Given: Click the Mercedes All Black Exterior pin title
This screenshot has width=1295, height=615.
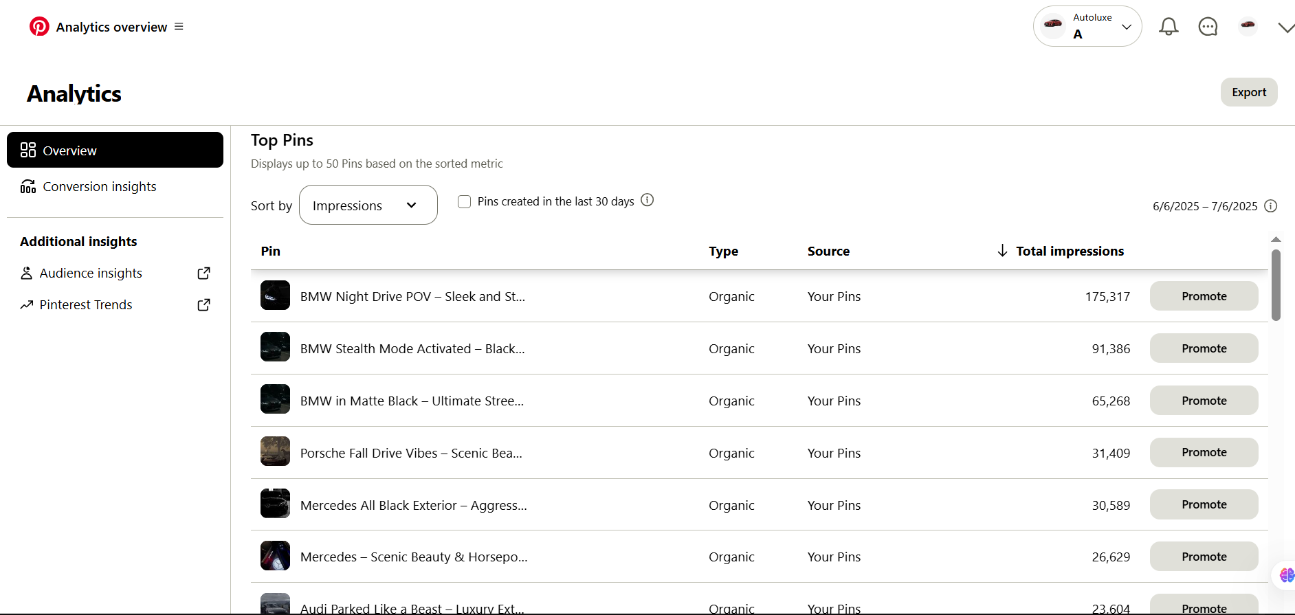Looking at the screenshot, I should pyautogui.click(x=414, y=505).
